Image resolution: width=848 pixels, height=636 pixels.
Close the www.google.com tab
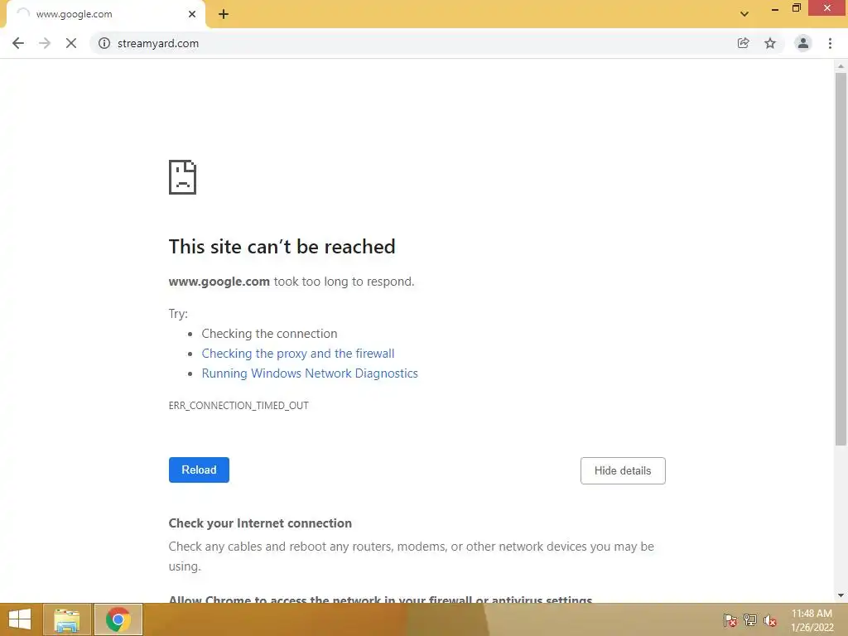point(192,14)
